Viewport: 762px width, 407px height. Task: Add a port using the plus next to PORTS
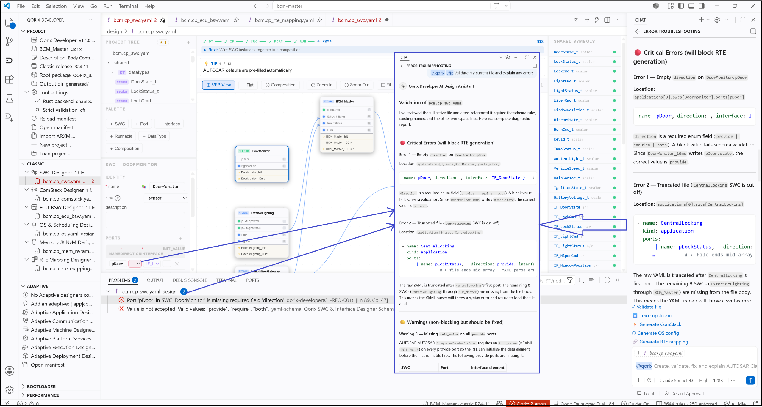pyautogui.click(x=181, y=239)
